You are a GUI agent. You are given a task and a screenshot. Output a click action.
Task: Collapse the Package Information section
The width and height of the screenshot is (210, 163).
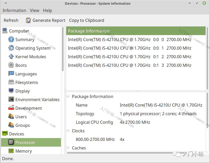click(x=68, y=96)
